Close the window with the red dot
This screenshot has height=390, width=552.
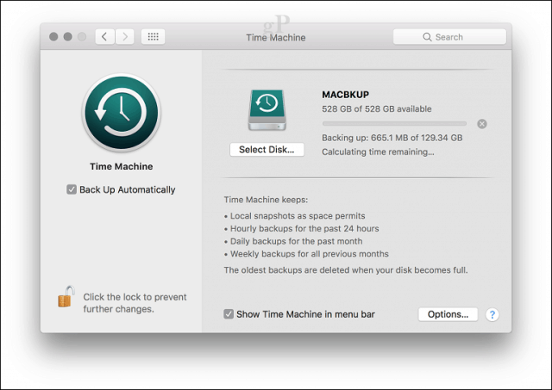tap(53, 36)
